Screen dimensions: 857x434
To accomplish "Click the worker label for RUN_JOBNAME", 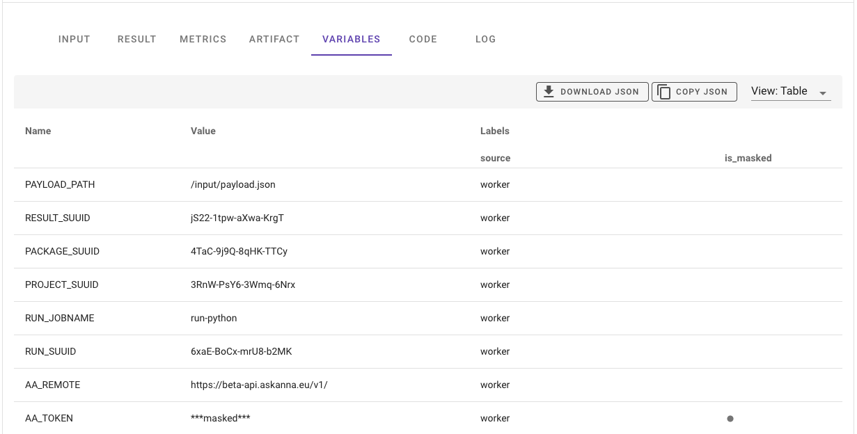I will [494, 318].
